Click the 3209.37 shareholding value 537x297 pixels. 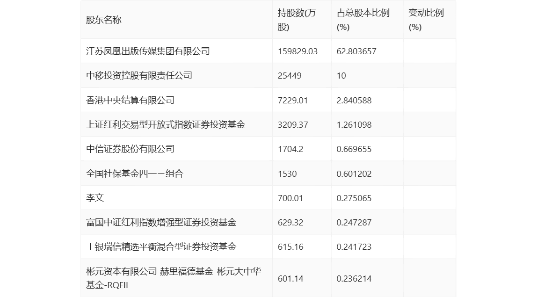point(293,125)
